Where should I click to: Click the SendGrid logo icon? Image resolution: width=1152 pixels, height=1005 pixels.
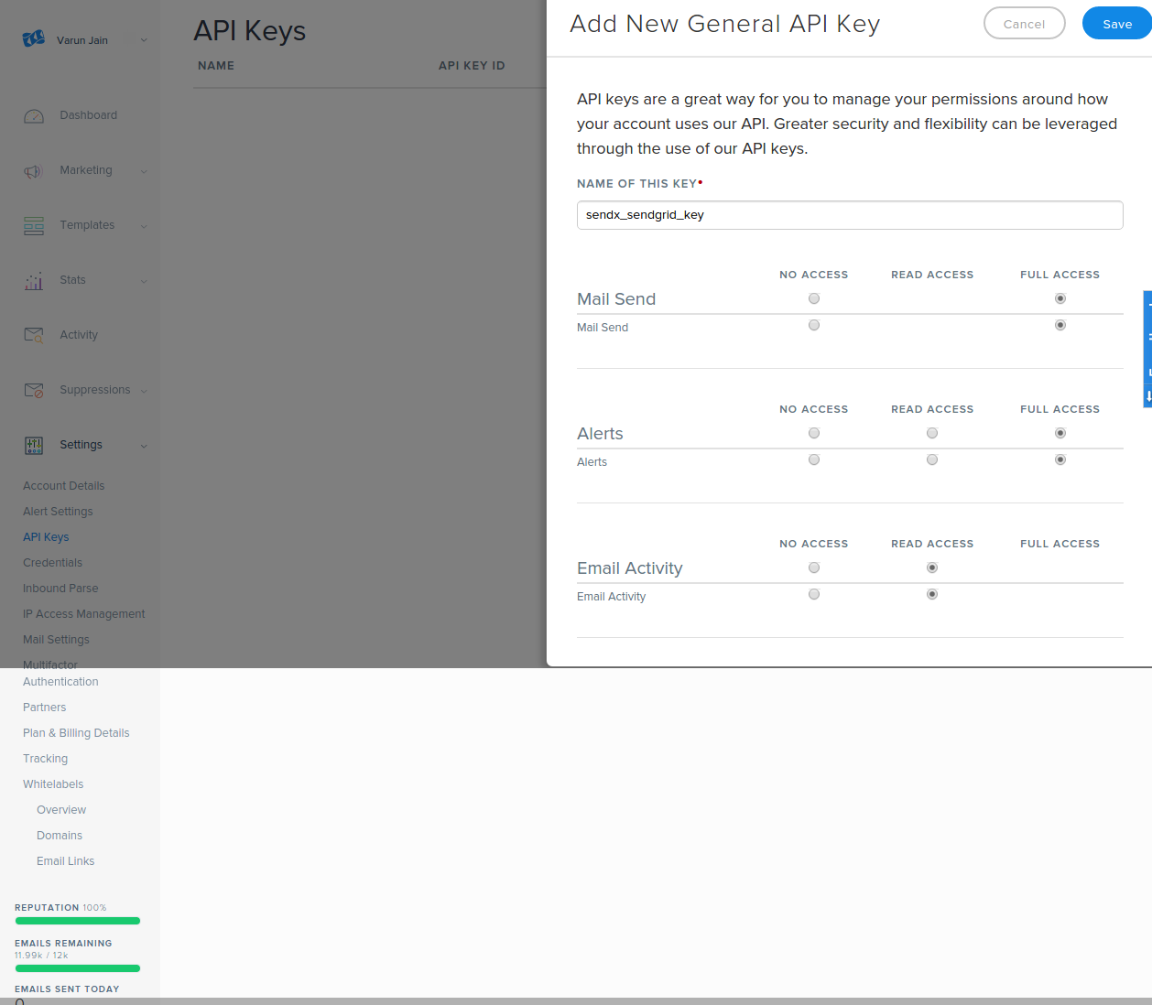point(34,38)
